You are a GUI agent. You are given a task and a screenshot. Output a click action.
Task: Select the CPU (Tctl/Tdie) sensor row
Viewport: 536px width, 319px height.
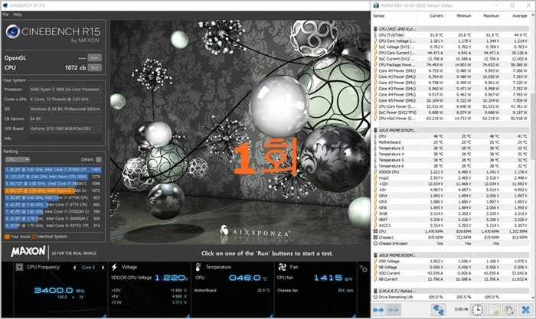pyautogui.click(x=450, y=35)
